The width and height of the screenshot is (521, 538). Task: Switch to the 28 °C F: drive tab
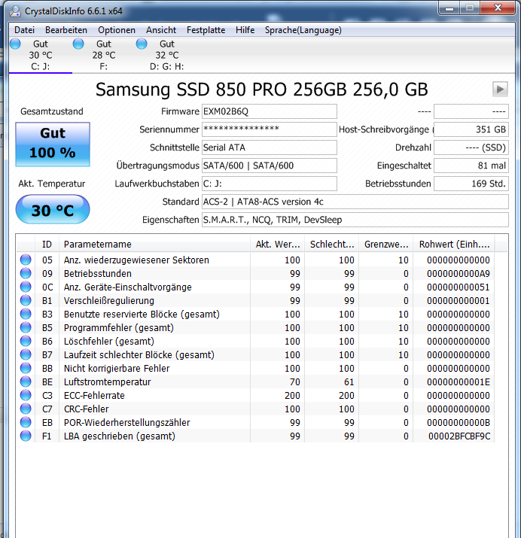[x=104, y=55]
